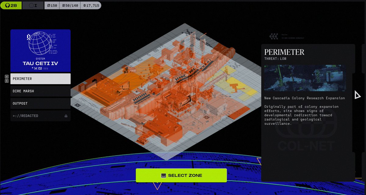
Task: Click the THREAT: LOW label
Action: pyautogui.click(x=275, y=59)
